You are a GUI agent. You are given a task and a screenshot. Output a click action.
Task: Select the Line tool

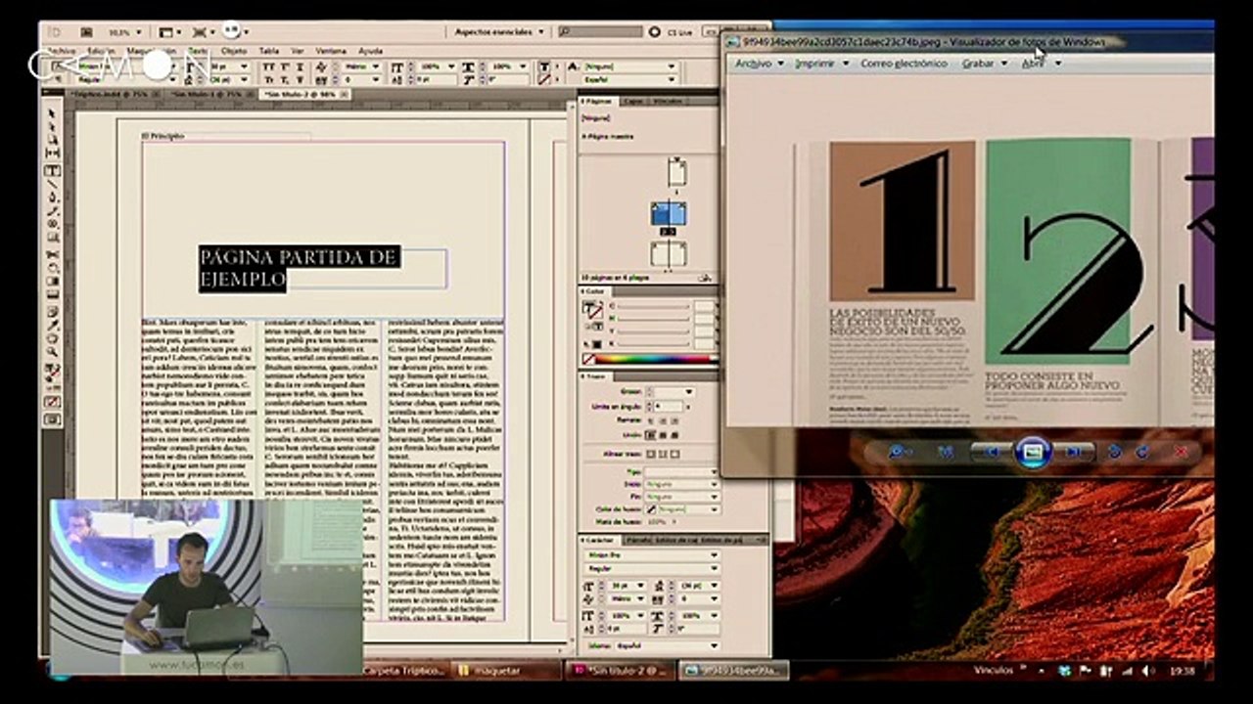52,184
